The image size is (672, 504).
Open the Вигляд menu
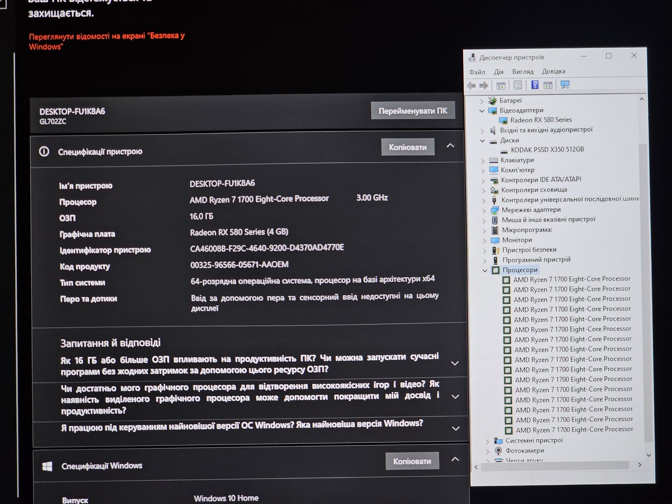coord(523,72)
